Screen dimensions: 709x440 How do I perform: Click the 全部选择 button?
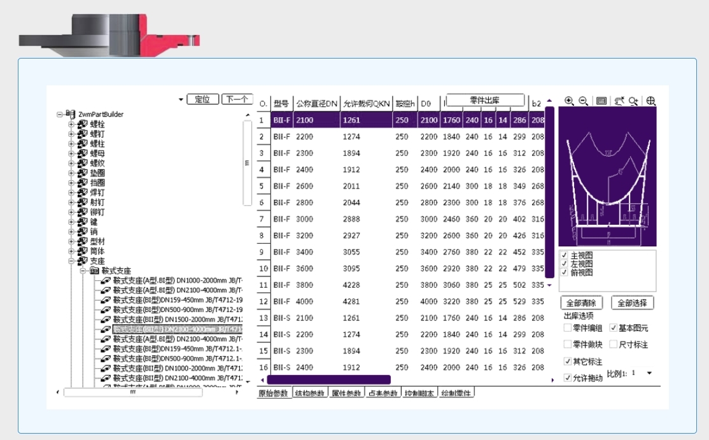632,302
